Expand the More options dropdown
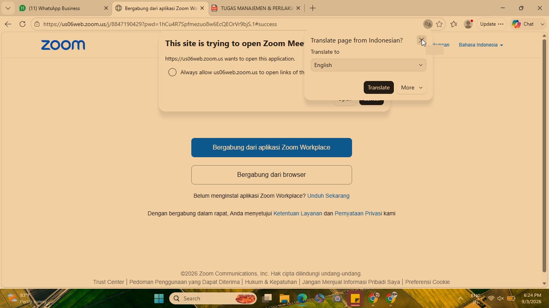This screenshot has height=308, width=549. [x=412, y=87]
